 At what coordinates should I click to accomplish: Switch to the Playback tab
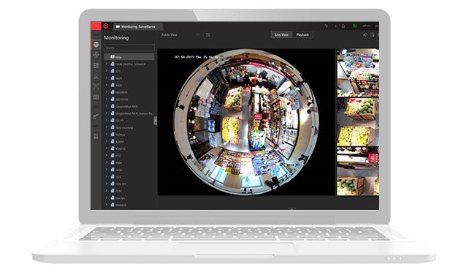(x=302, y=35)
